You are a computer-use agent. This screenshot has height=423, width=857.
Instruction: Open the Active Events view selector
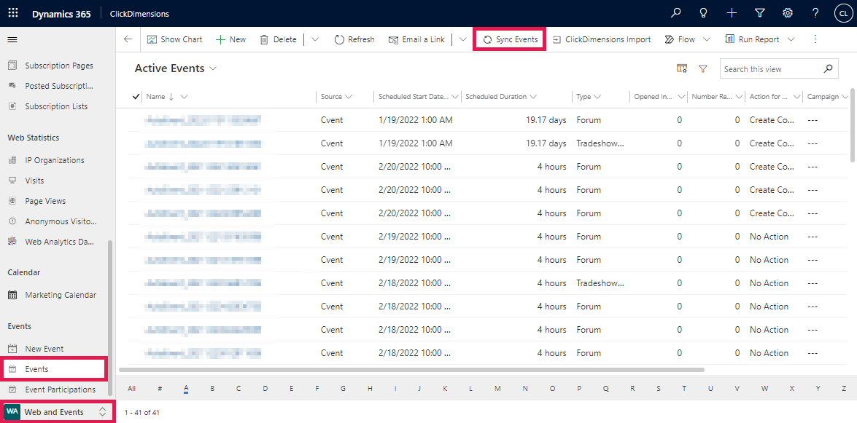pyautogui.click(x=176, y=68)
